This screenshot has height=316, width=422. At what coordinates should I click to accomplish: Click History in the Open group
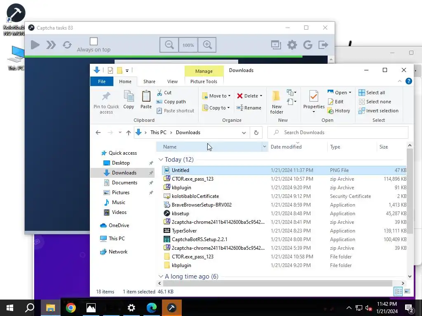339,111
